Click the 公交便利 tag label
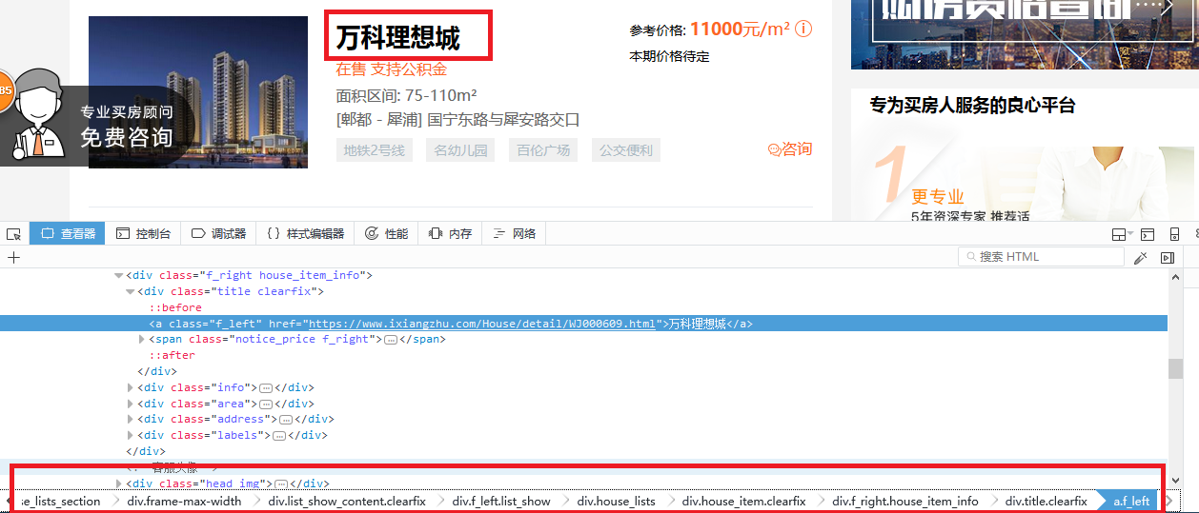This screenshot has height=513, width=1199. tap(626, 150)
